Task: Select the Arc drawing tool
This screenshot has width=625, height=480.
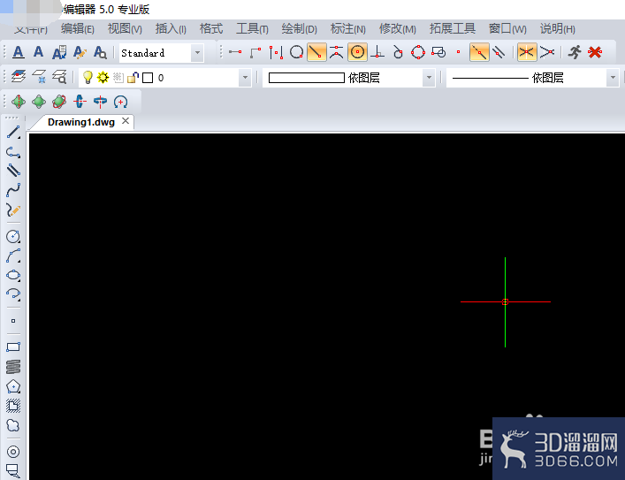Action: point(13,256)
